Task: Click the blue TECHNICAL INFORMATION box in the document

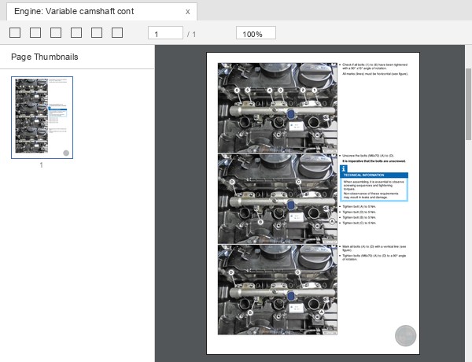Action: click(374, 183)
